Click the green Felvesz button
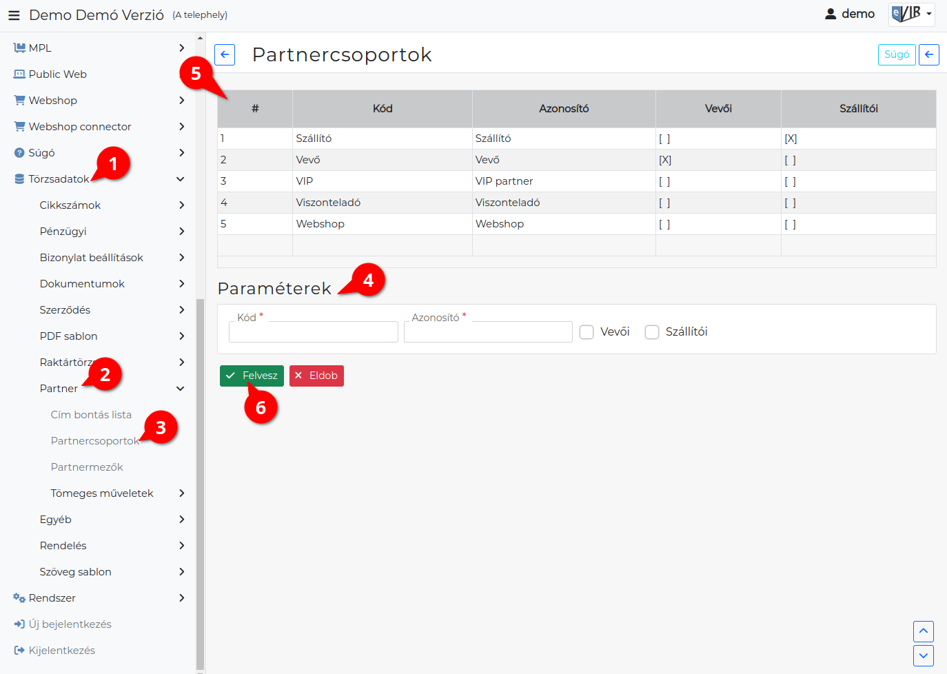The image size is (947, 674). (x=252, y=376)
